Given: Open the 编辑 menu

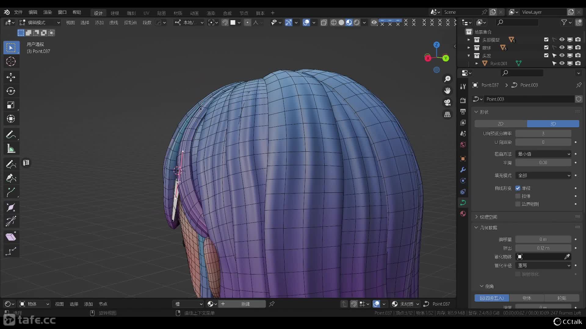Looking at the screenshot, I should (x=33, y=12).
